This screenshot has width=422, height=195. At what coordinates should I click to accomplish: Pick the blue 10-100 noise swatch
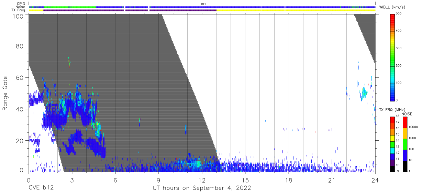tap(405, 155)
